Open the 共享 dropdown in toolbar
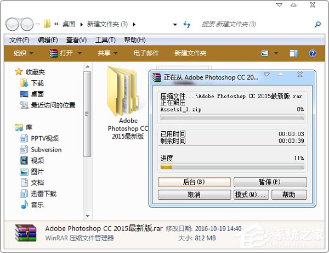 (x=107, y=53)
